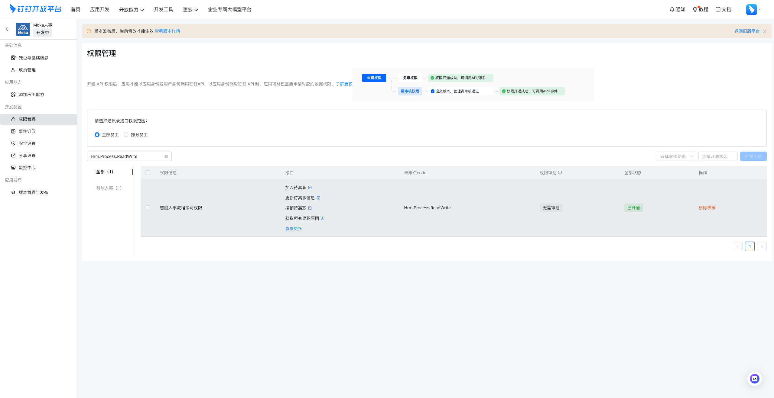Open doc icon next to 获取所有离职原因
774x398 pixels.
point(323,218)
